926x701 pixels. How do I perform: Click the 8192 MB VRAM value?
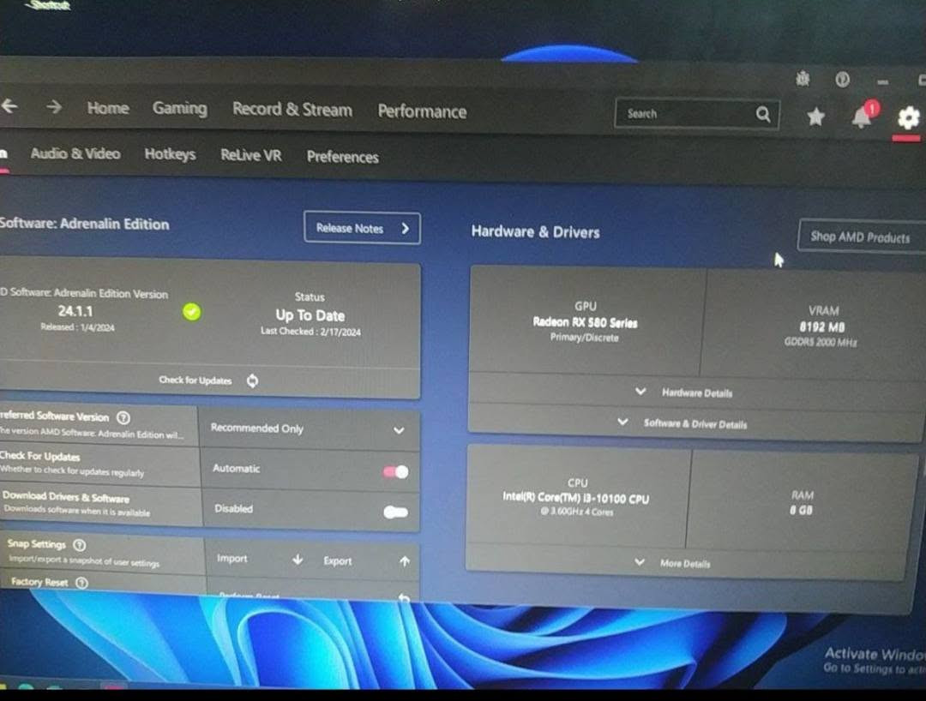(822, 327)
